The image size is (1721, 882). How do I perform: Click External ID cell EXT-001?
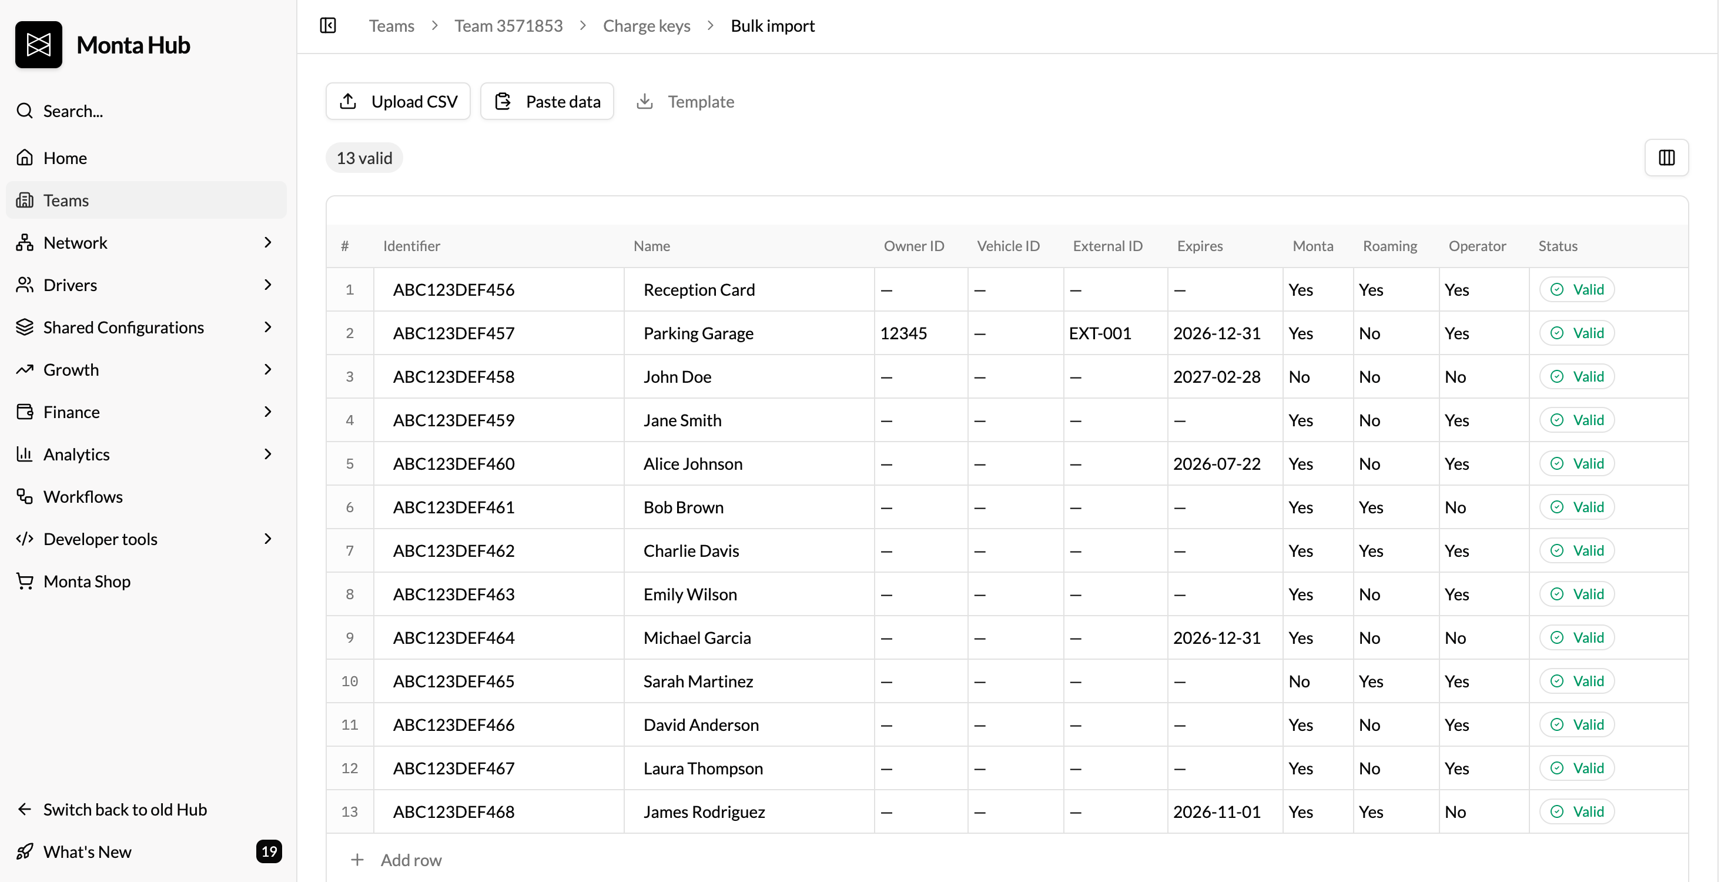[1116, 333]
